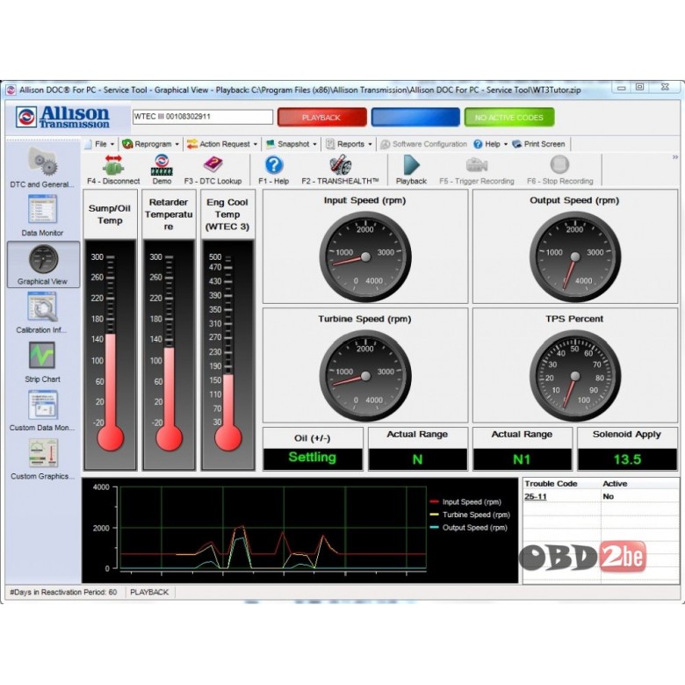Click the Oil (+/-) Settling readout
Image resolution: width=685 pixels, height=685 pixels.
(x=313, y=458)
